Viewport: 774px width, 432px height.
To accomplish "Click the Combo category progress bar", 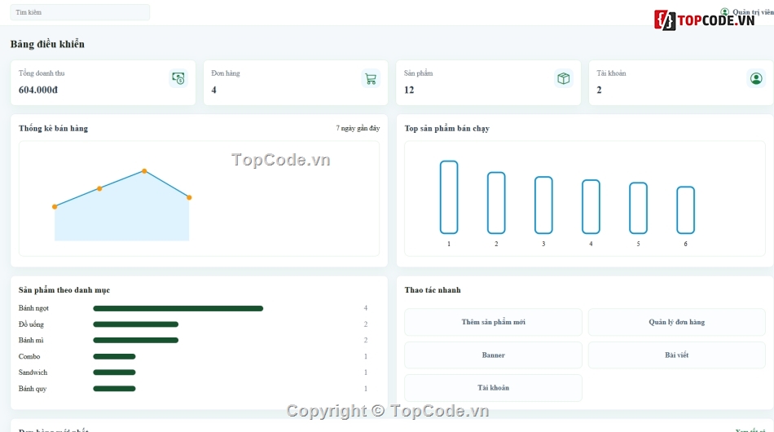I will tap(115, 356).
